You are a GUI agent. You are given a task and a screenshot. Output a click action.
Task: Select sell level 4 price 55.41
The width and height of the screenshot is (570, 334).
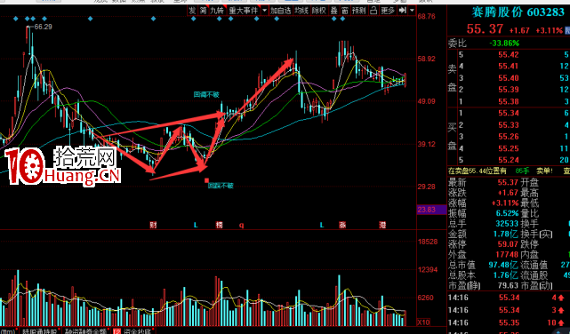(x=509, y=66)
